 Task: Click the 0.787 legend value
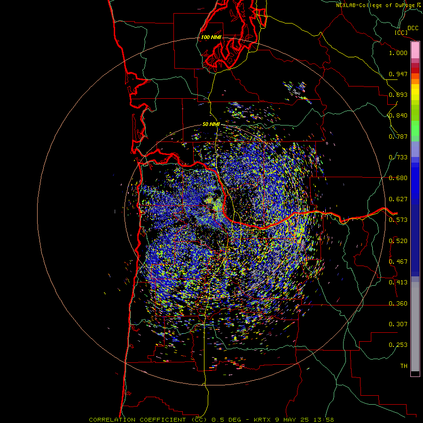click(398, 136)
